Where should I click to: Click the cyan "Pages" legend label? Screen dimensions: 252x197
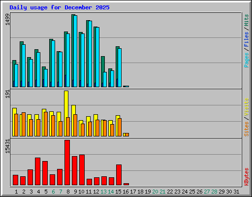247,60
